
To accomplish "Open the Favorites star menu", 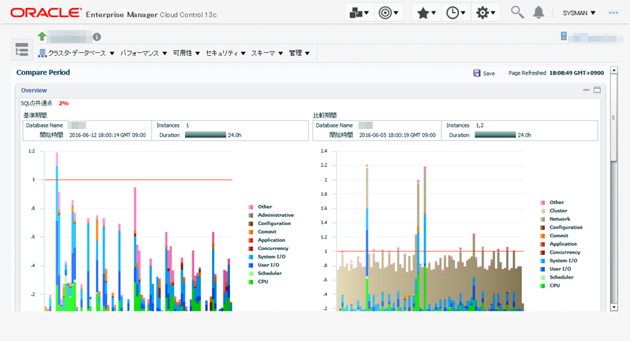I will click(426, 13).
